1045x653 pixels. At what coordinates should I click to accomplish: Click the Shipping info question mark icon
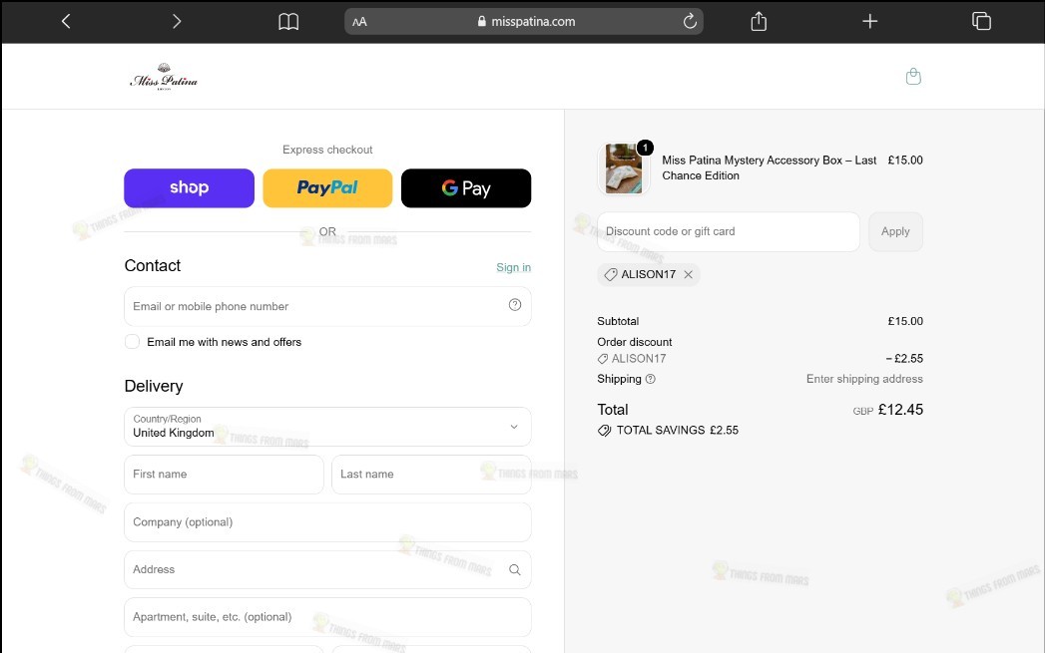tap(651, 379)
